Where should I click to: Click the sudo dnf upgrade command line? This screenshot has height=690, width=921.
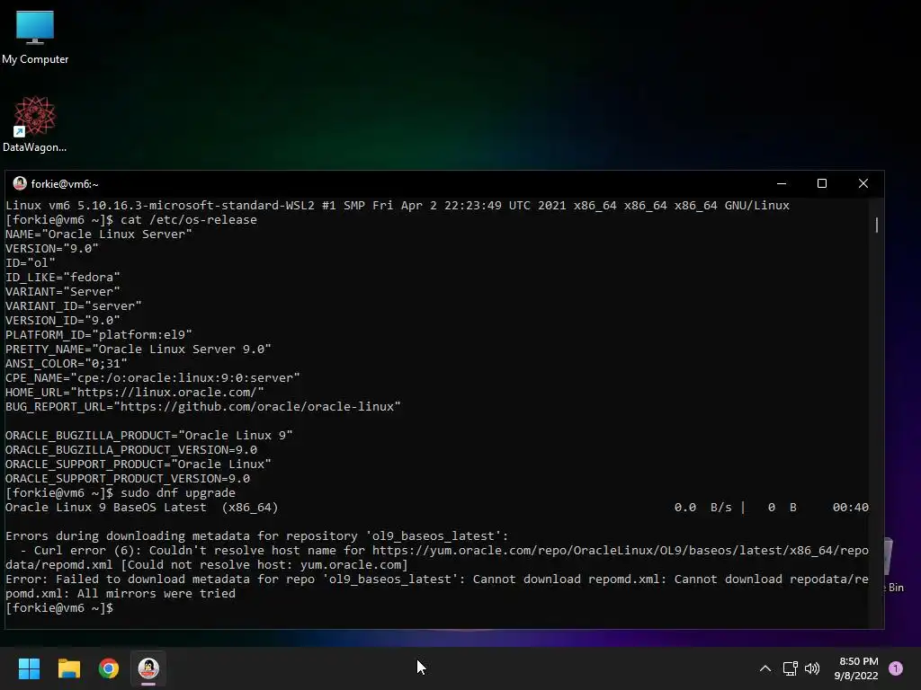tap(121, 493)
